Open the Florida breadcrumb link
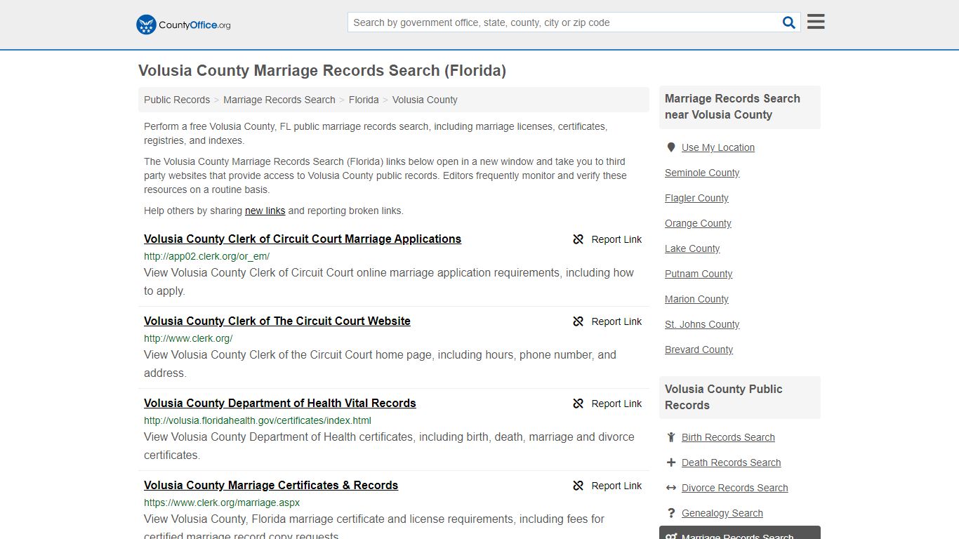This screenshot has width=959, height=539. (364, 100)
